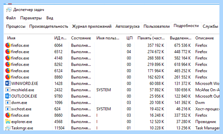
Task: Switch to the Автозагрузка tab
Action: click(x=127, y=26)
